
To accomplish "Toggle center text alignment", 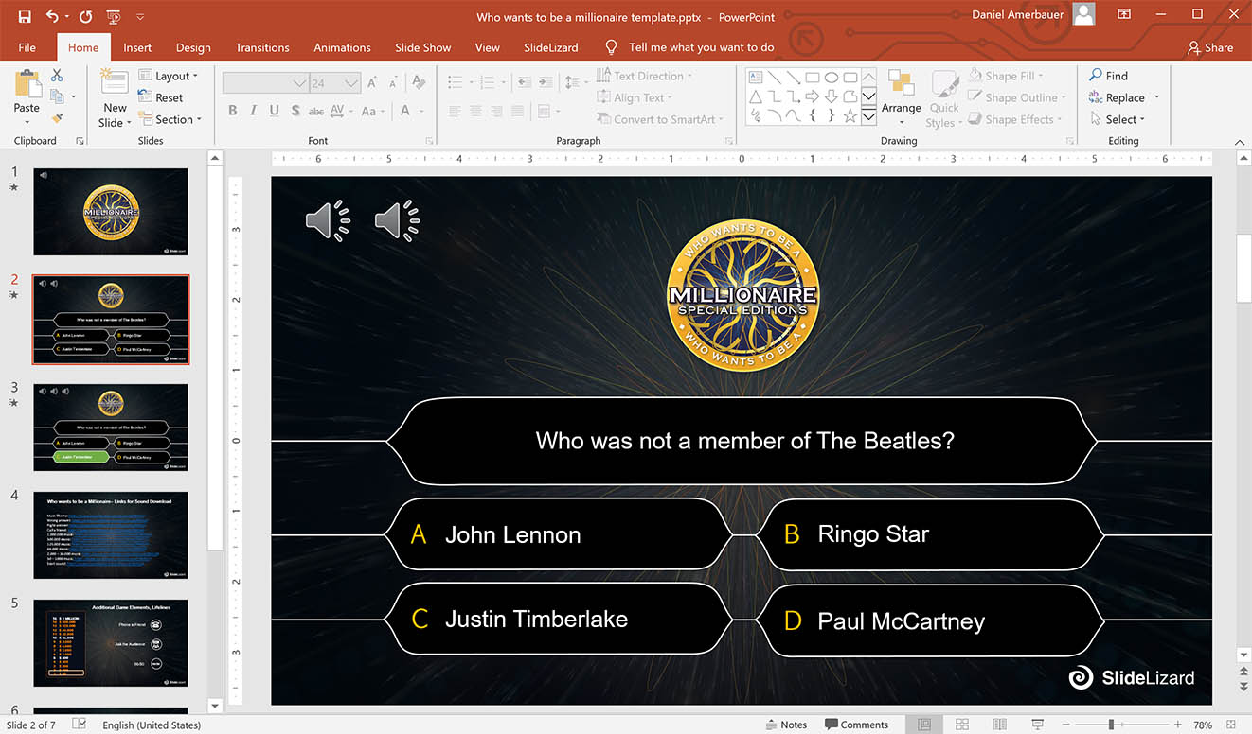I will pyautogui.click(x=475, y=111).
